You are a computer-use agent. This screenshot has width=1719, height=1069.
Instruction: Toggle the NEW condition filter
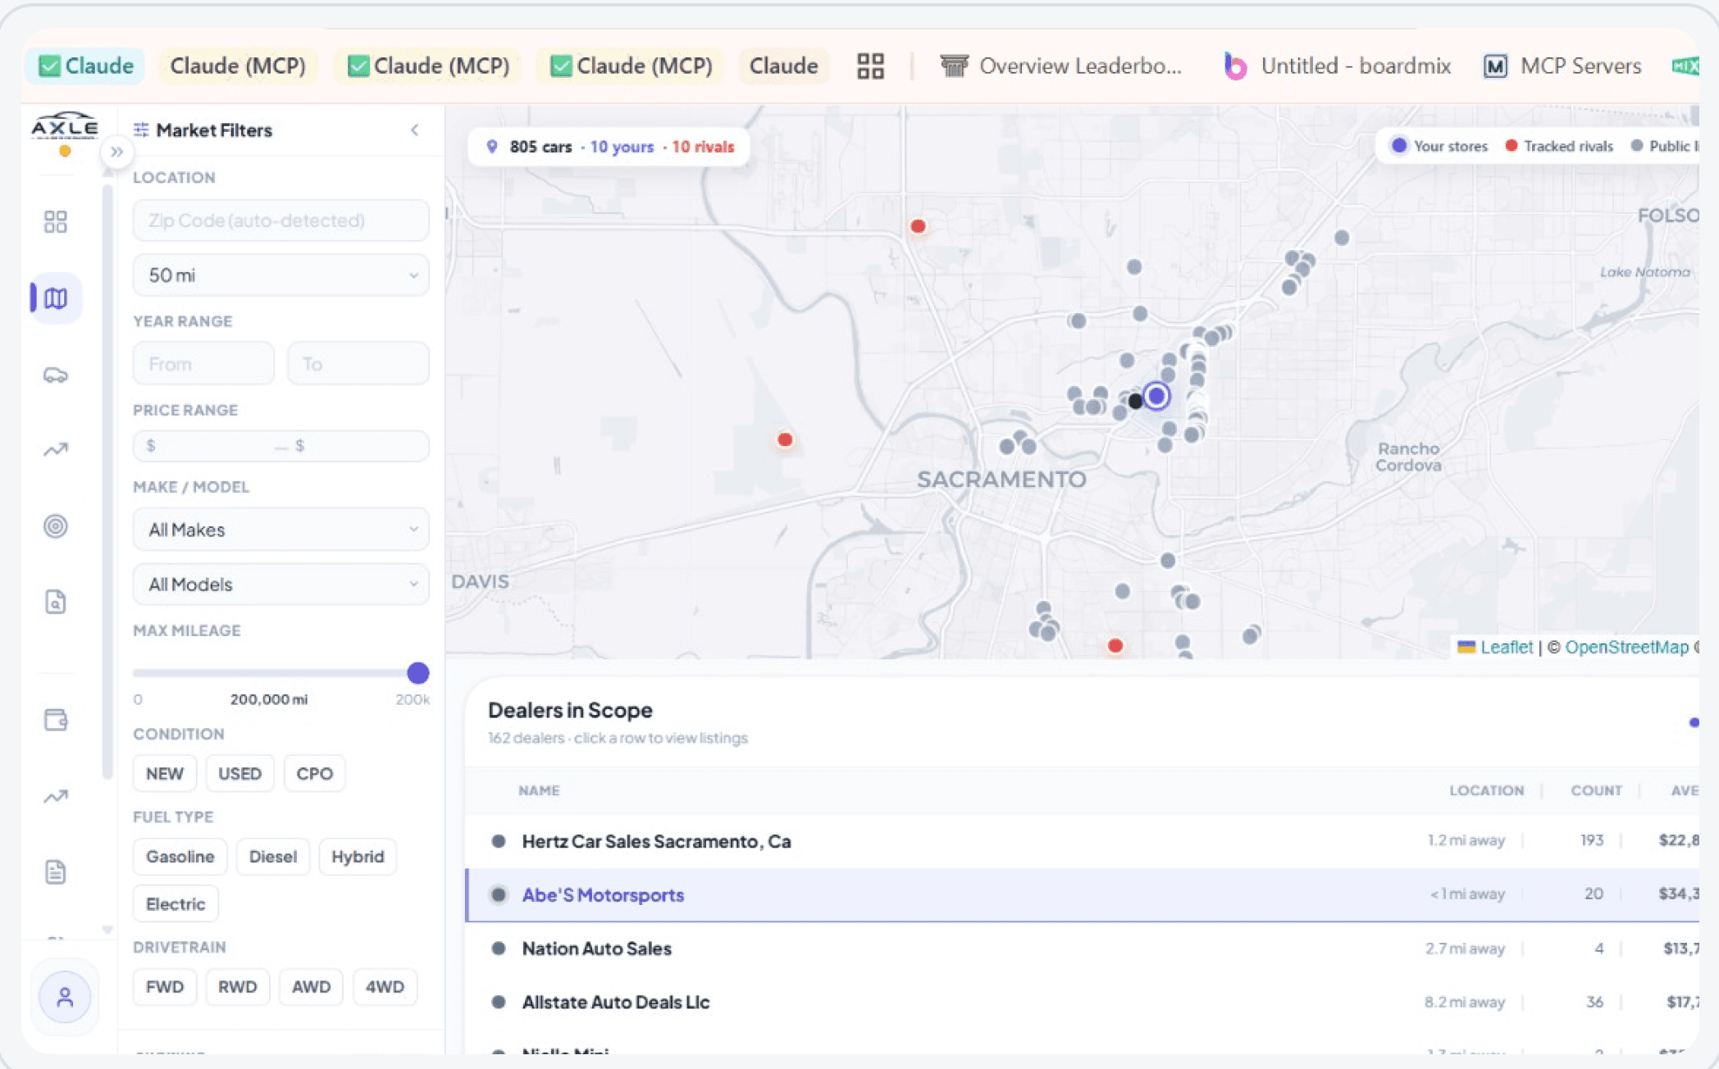click(165, 773)
